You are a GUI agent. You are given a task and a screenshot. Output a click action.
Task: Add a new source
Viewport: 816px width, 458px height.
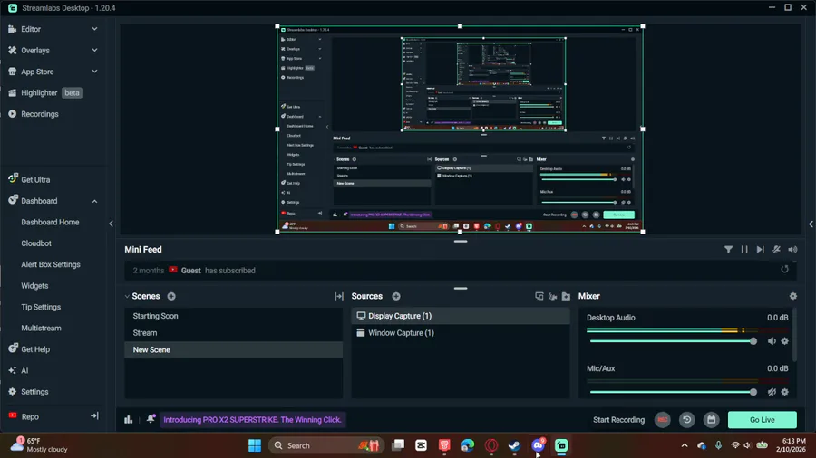396,297
